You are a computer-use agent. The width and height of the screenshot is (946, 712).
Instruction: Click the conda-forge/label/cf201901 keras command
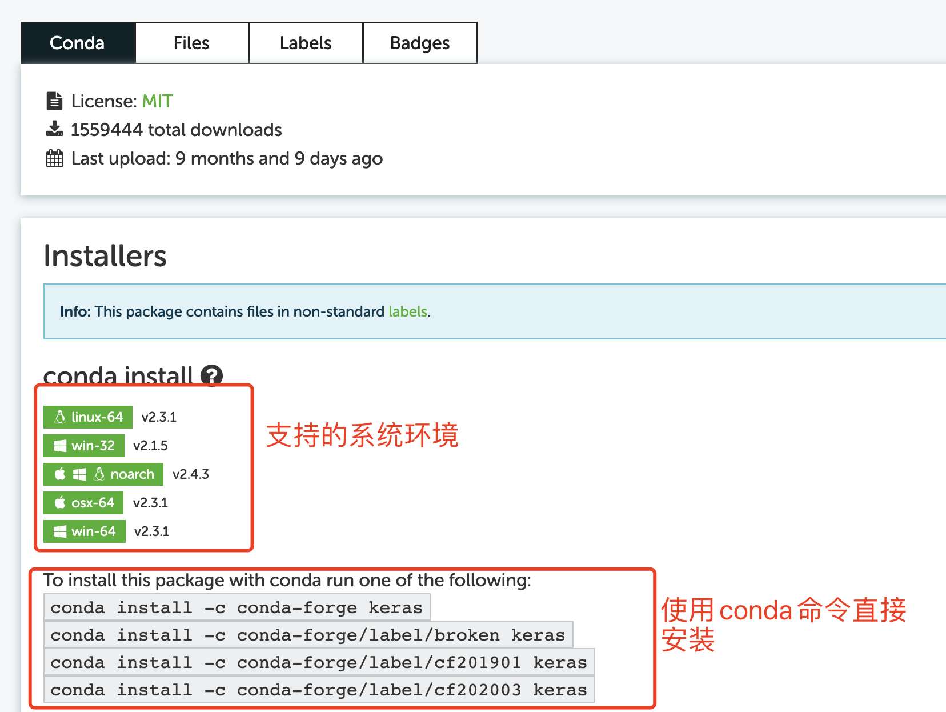click(319, 662)
